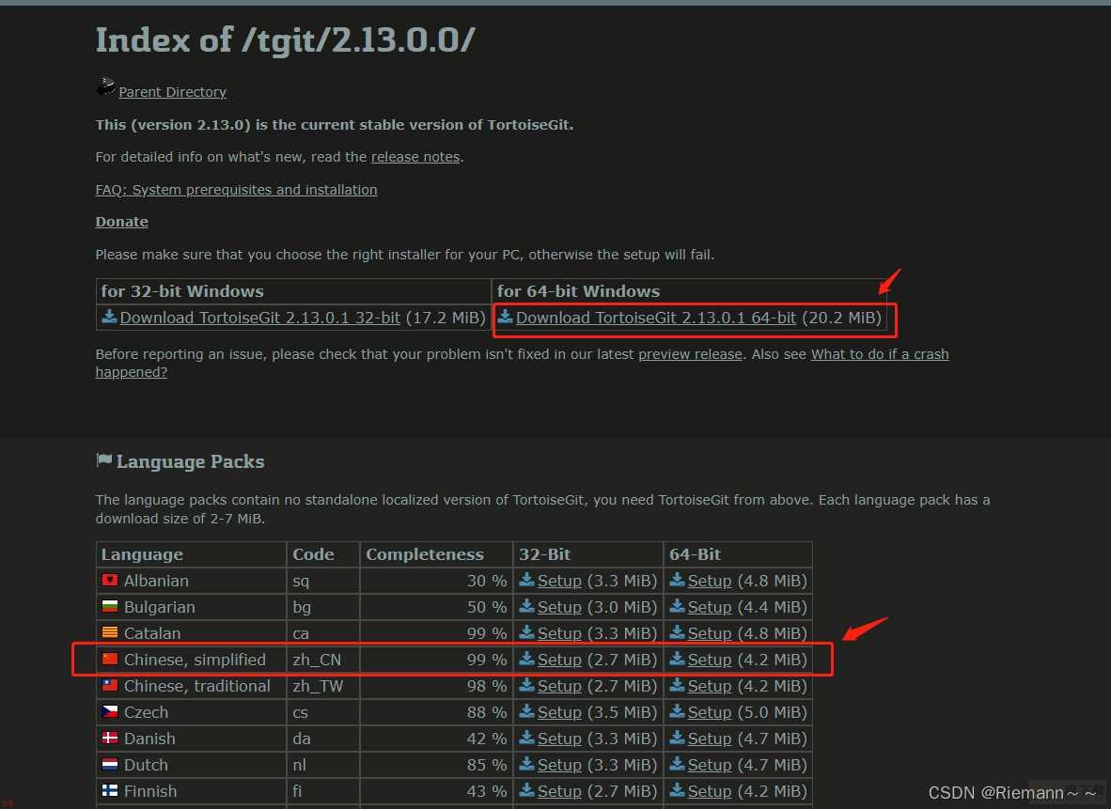This screenshot has width=1111, height=809.
Task: Click download icon beside 32-bit TortoiseGit link
Action: [x=109, y=316]
